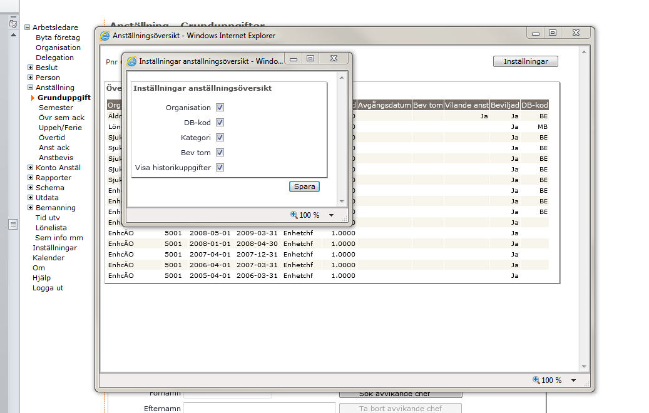Screen dimensions: 649x413
Task: Open Byta företag menu item
Action: point(58,38)
